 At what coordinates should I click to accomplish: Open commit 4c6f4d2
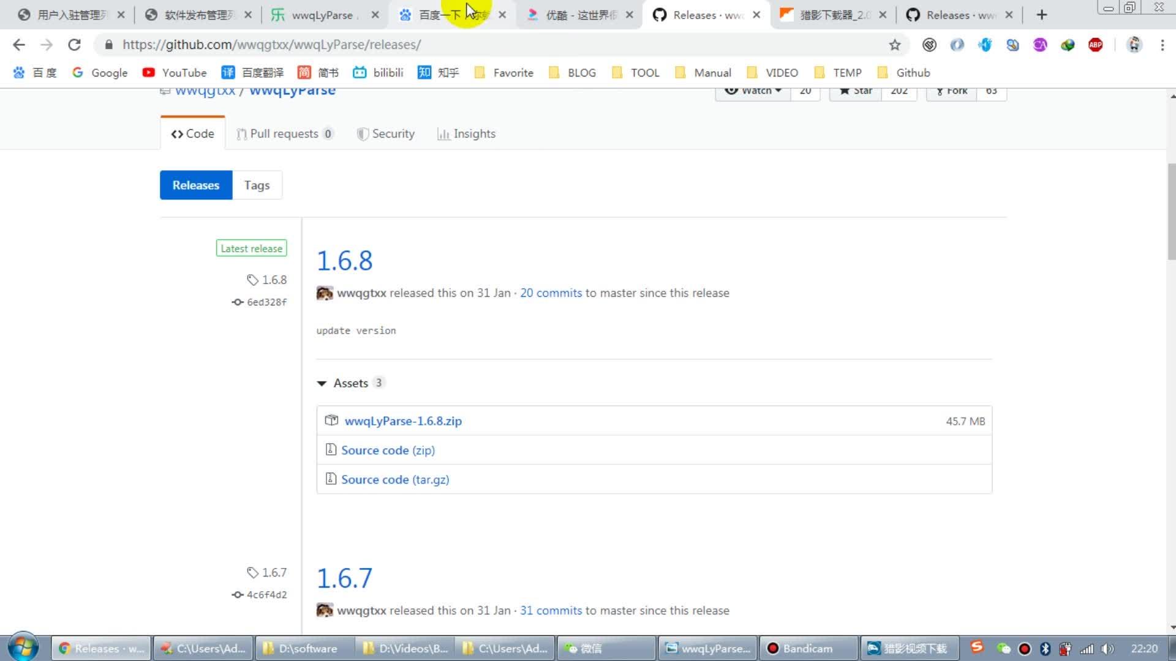tap(259, 594)
